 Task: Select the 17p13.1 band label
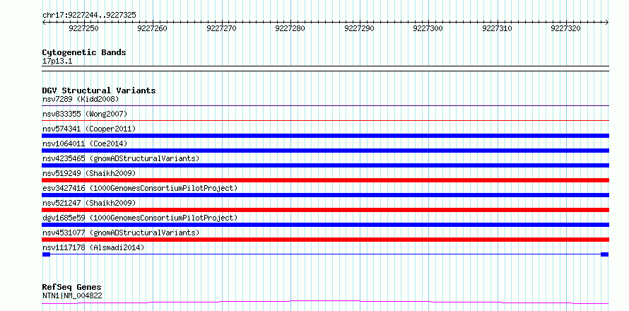point(57,61)
